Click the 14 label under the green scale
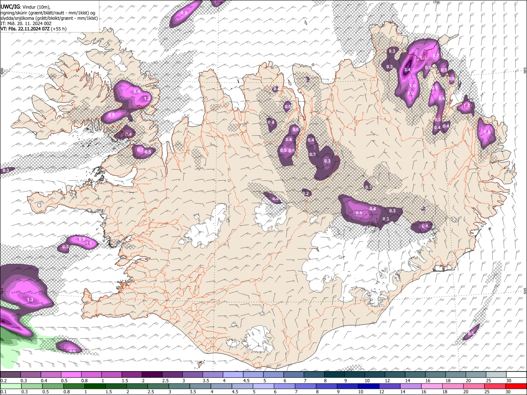 tap(403, 392)
